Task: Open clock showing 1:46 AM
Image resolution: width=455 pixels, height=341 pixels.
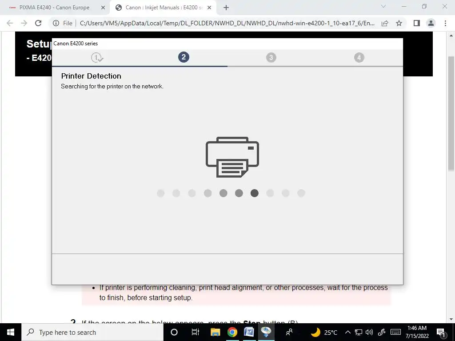Action: pyautogui.click(x=417, y=332)
